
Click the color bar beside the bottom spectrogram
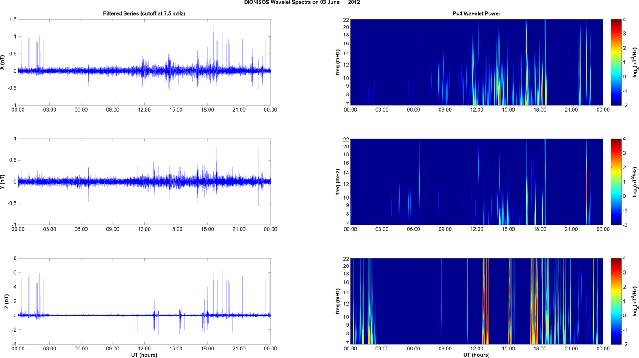(616, 301)
